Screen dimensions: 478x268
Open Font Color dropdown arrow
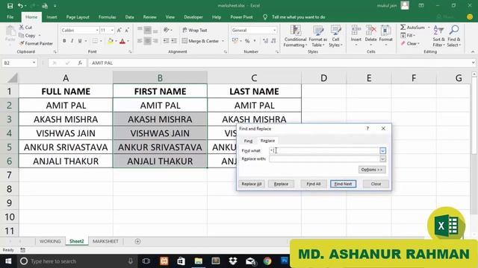click(128, 41)
